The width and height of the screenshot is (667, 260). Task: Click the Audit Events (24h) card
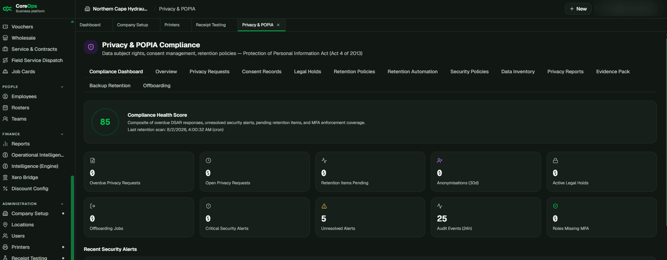click(486, 217)
